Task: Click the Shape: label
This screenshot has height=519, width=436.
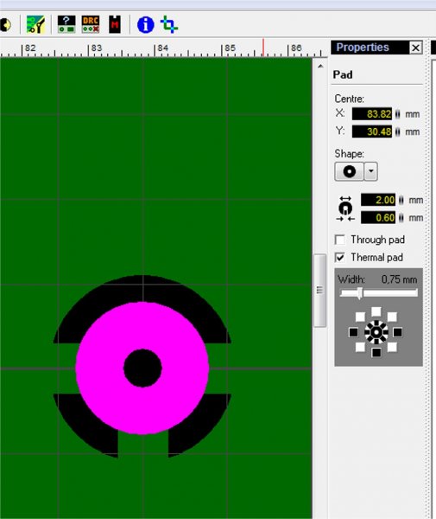Action: click(349, 154)
